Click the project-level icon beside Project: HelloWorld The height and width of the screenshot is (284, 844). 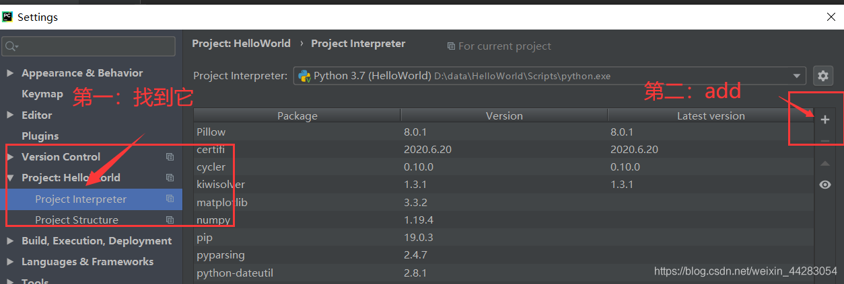coord(170,178)
